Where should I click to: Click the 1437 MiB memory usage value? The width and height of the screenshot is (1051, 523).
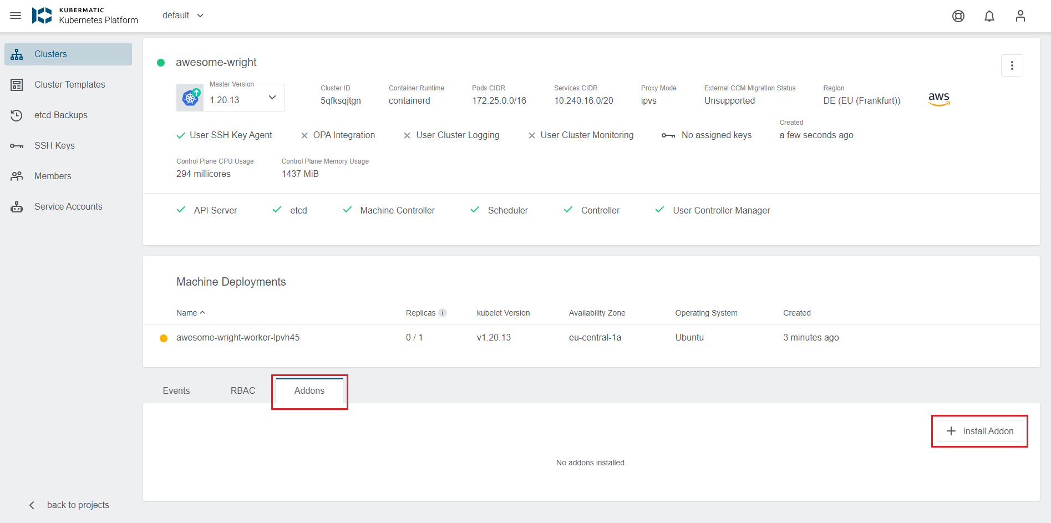(300, 174)
